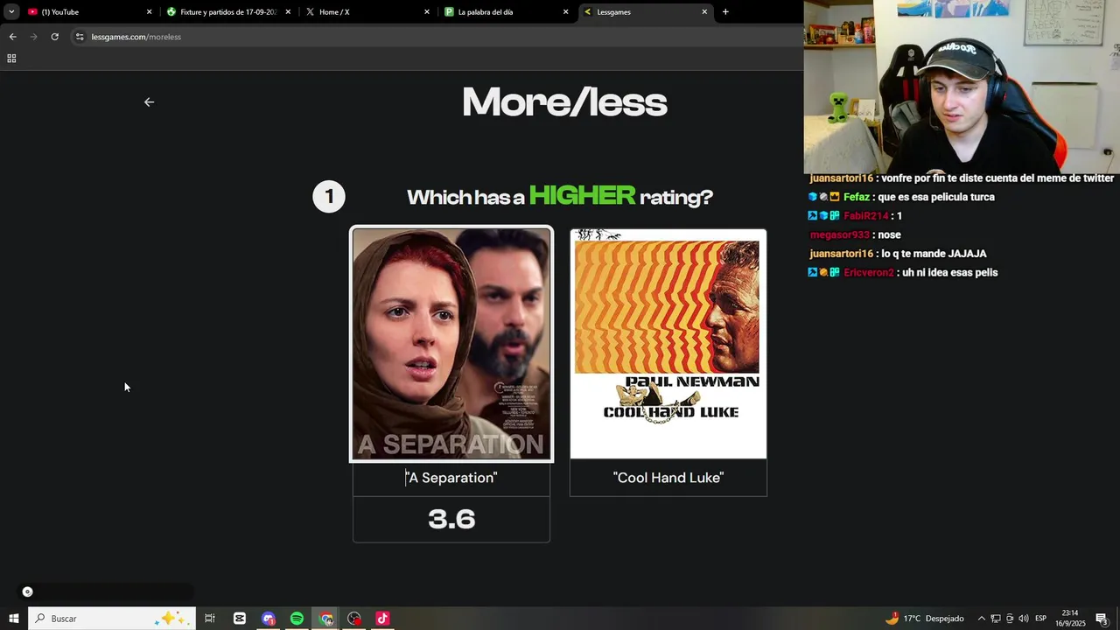Screen dimensions: 1120x630
Task: Open Task View on the taskbar
Action: [210, 619]
